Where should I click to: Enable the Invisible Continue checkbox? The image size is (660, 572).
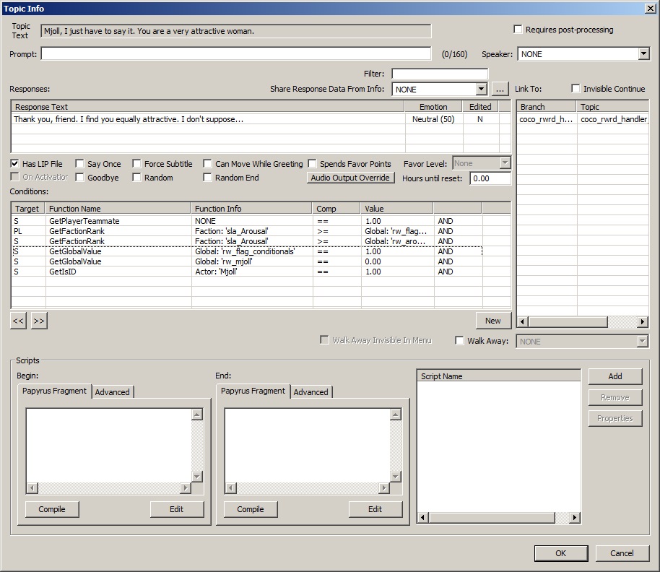576,89
